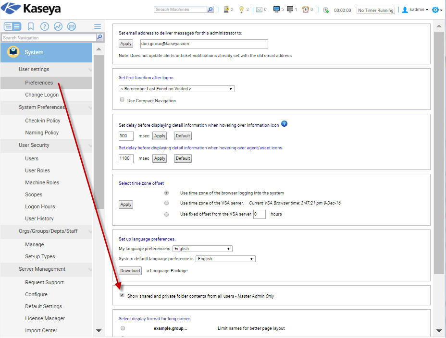
Task: Open Change Logon in the navigation
Action: (42, 95)
